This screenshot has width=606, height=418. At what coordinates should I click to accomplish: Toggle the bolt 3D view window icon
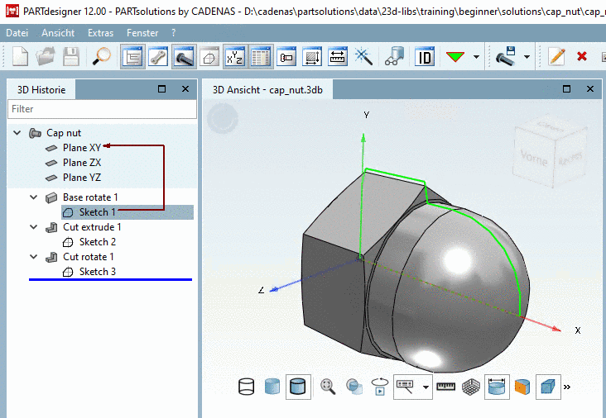click(x=184, y=57)
